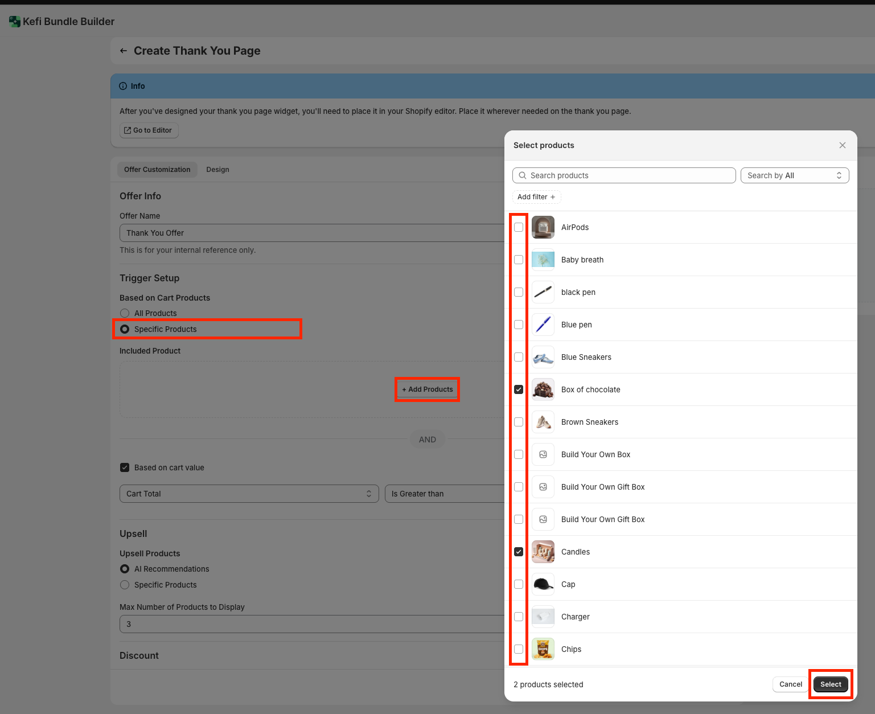Viewport: 875px width, 714px height.
Task: Uncheck the Box of chocolate checkbox
Action: (x=519, y=389)
